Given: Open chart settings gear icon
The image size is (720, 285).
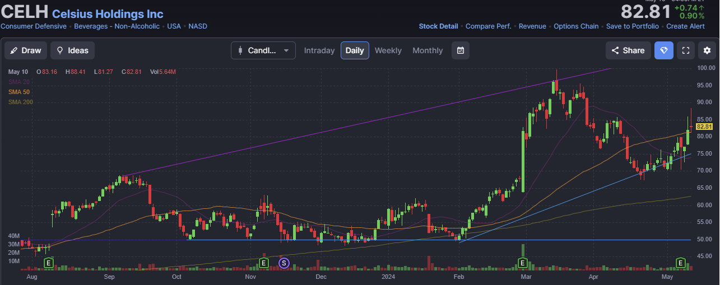Looking at the screenshot, I should pyautogui.click(x=707, y=50).
